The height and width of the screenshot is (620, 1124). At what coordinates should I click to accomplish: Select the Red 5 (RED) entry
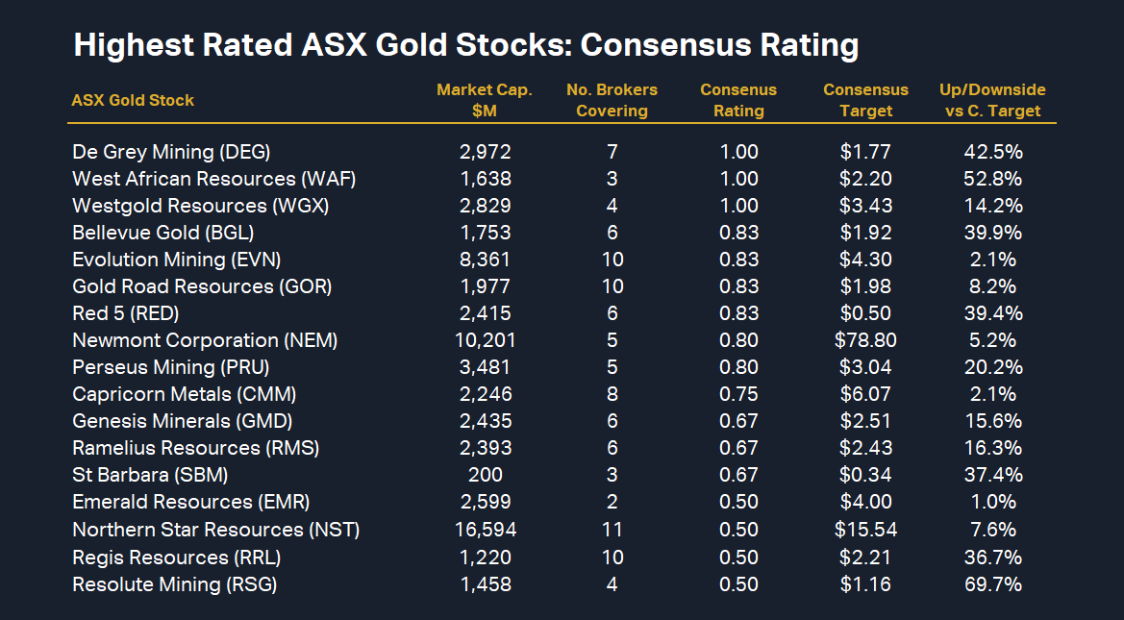[x=125, y=313]
